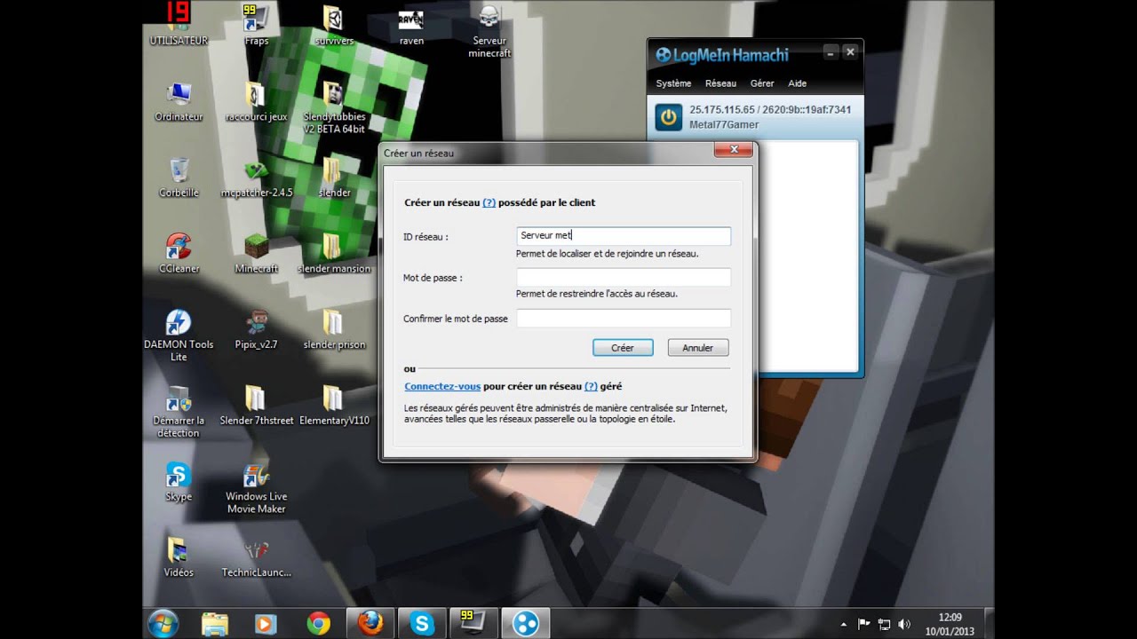This screenshot has width=1137, height=639.
Task: Select the slender prison folder icon
Action: pyautogui.click(x=334, y=329)
